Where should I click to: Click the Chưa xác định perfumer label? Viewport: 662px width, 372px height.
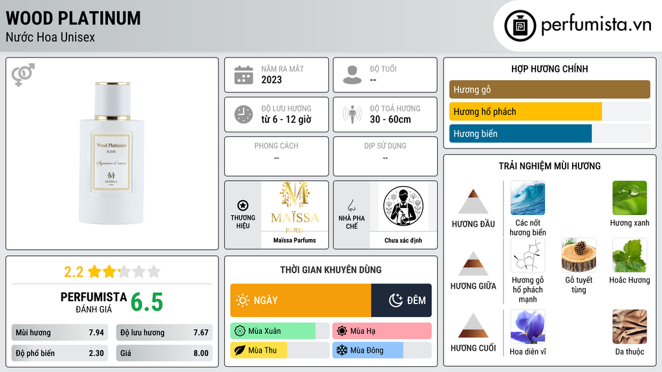[403, 240]
